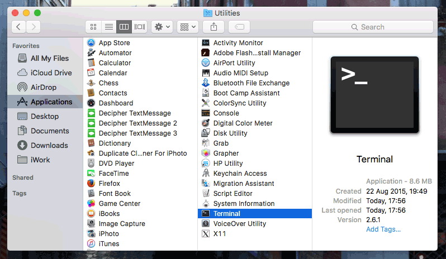This screenshot has width=446, height=259.
Task: Open the Action gear dropdown menu
Action: point(162,27)
